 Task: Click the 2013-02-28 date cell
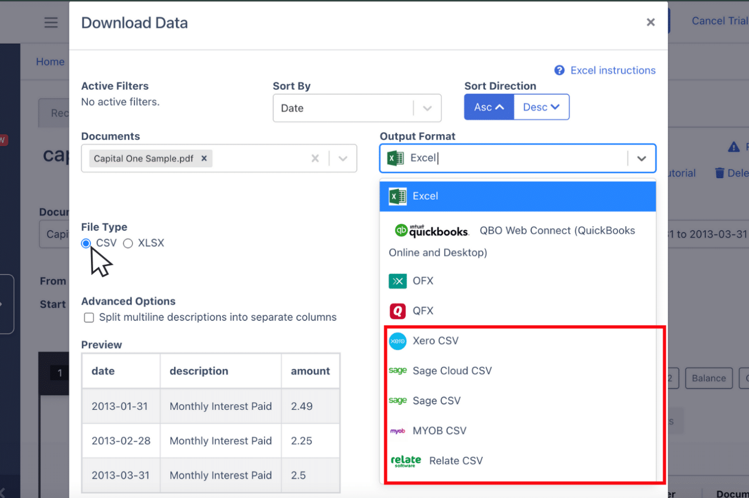click(121, 441)
